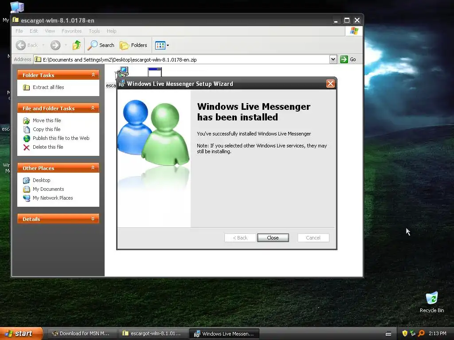Image resolution: width=454 pixels, height=340 pixels.
Task: Click the Windows flag logo in Explorer
Action: pos(354,31)
